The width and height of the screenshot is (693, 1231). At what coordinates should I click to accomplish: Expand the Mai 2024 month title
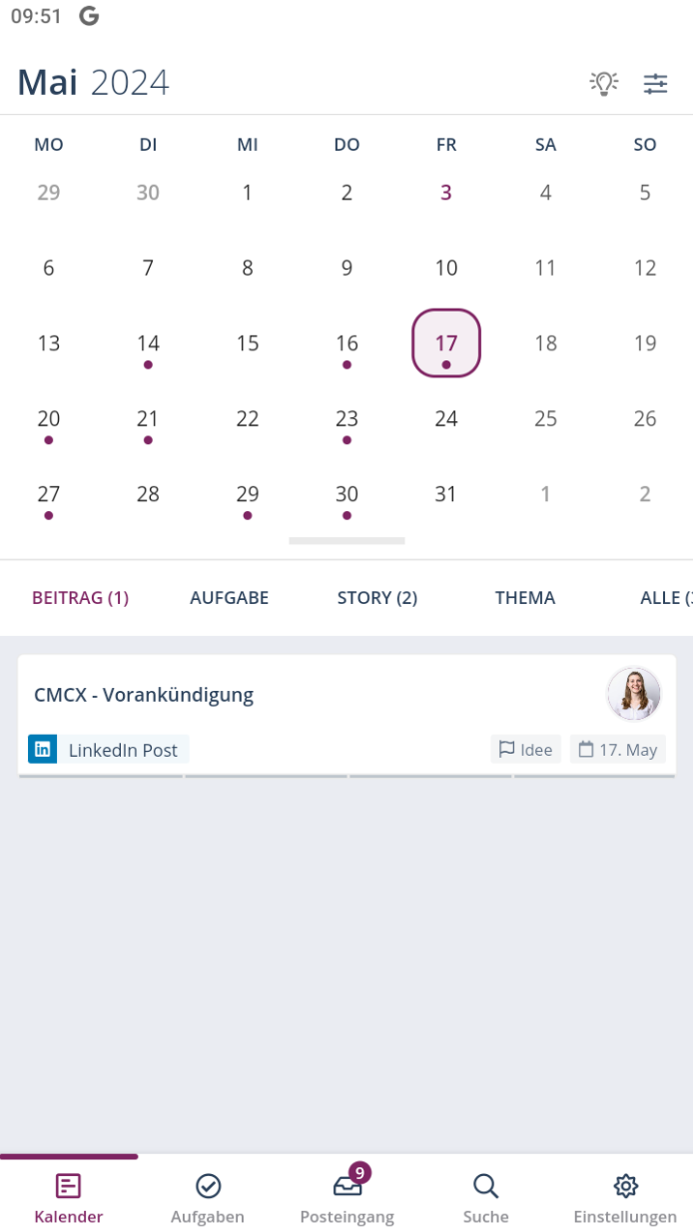[93, 83]
